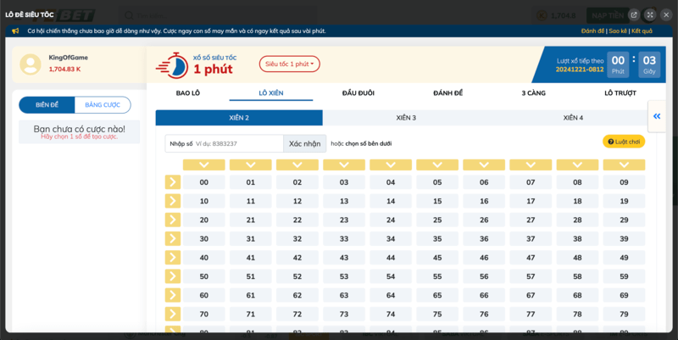678x340 pixels.
Task: Select column above number 09 using chevron
Action: (x=624, y=164)
